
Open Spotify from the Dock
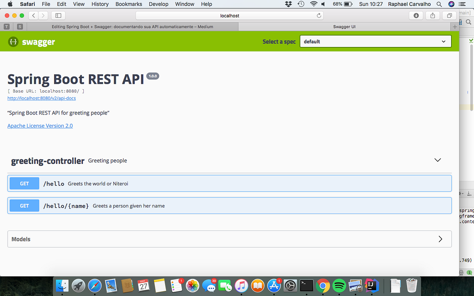coord(339,285)
